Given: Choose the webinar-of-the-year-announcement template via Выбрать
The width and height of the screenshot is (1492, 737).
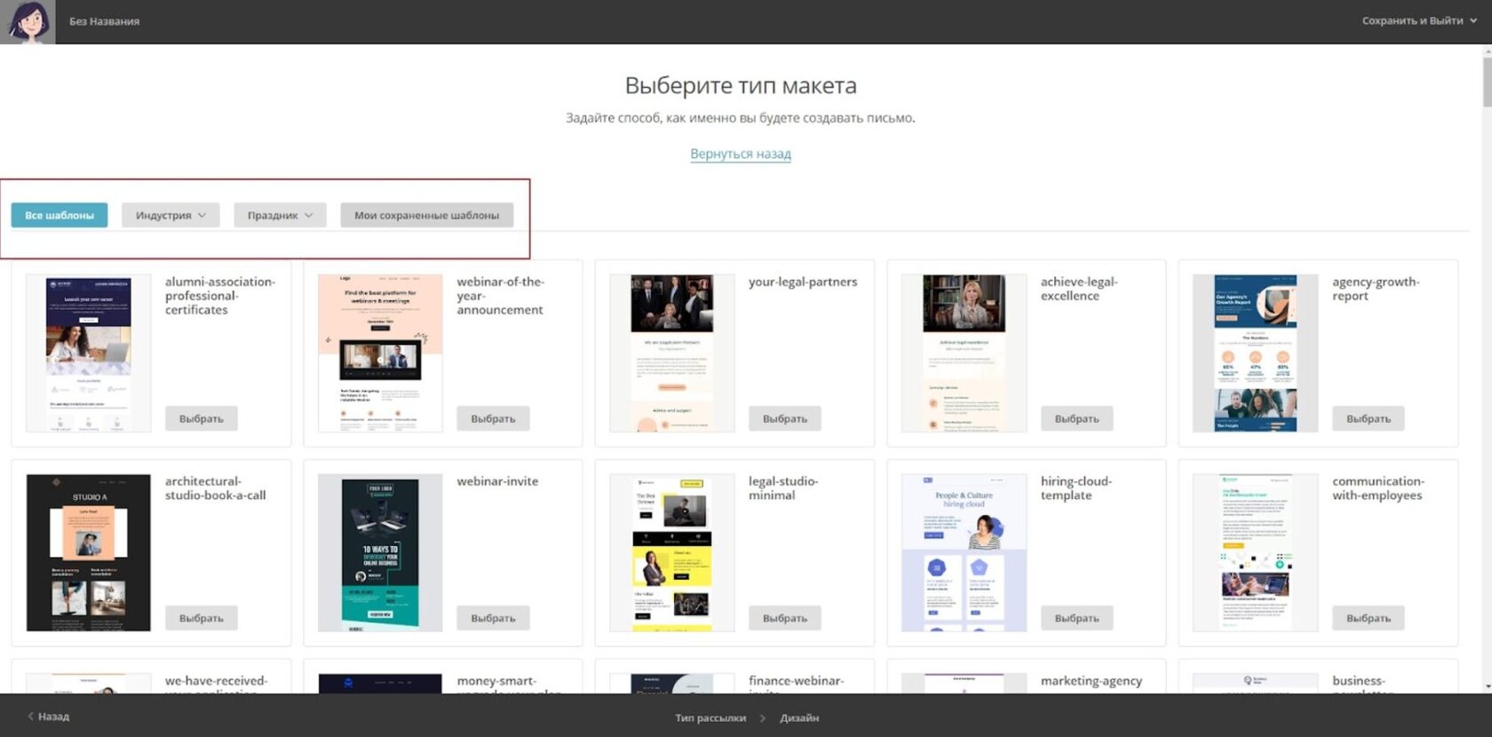Looking at the screenshot, I should click(x=493, y=418).
